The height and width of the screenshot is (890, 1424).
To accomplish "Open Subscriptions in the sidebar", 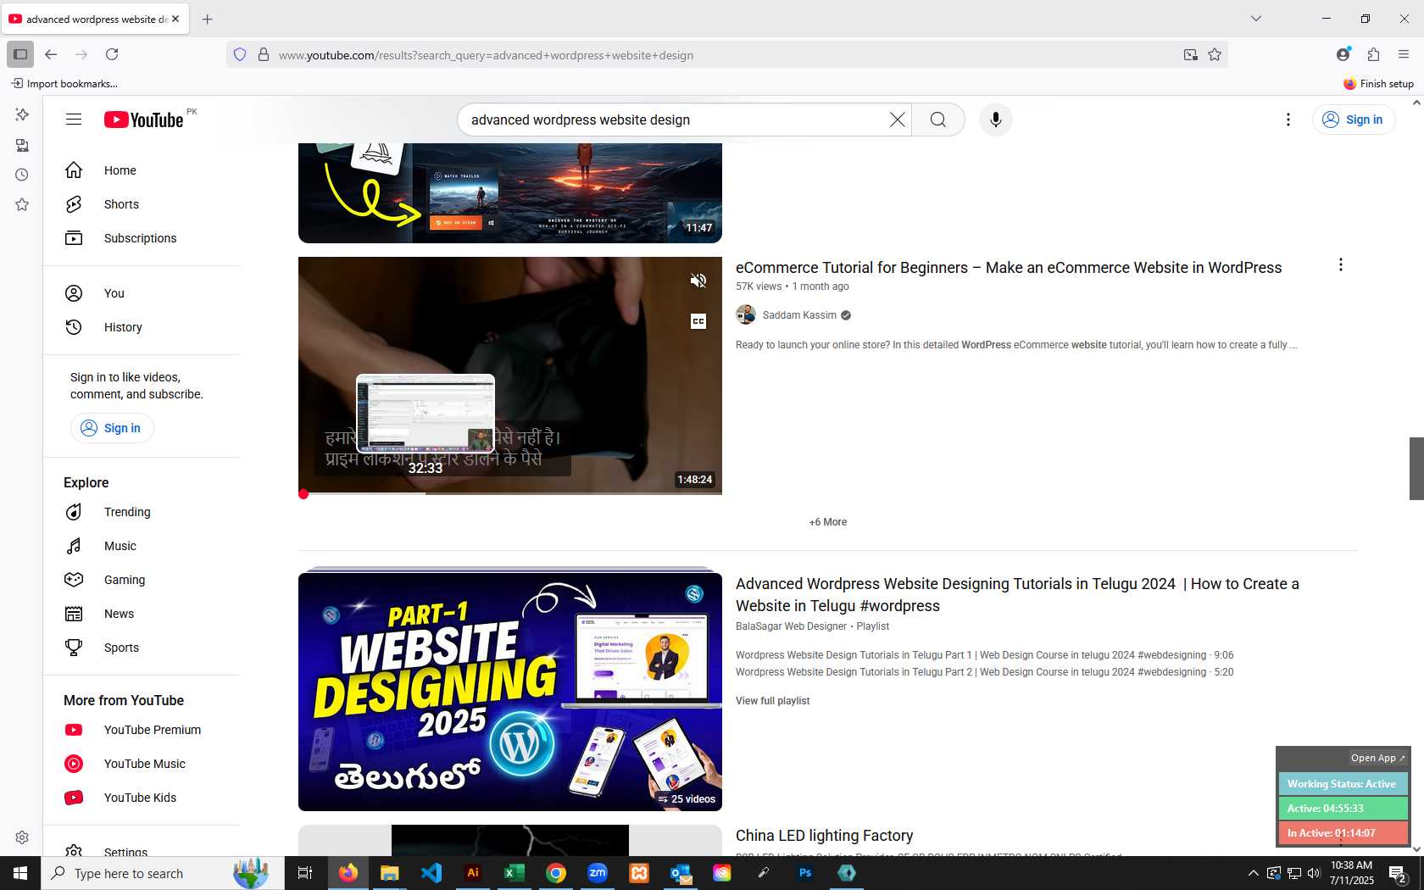I will pyautogui.click(x=142, y=238).
